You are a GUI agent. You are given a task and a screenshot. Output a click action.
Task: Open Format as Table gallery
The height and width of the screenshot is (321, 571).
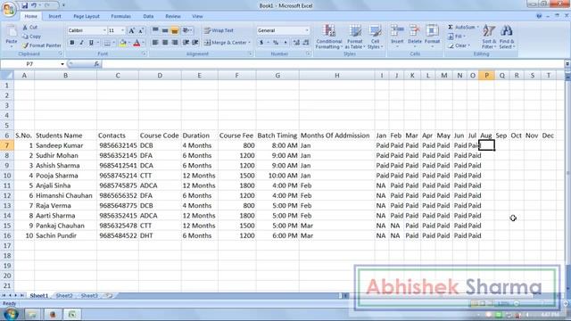click(x=355, y=37)
